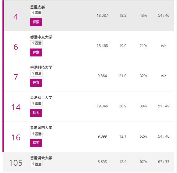Open the 香港理工大学 link
The image size is (177, 173).
(41, 98)
